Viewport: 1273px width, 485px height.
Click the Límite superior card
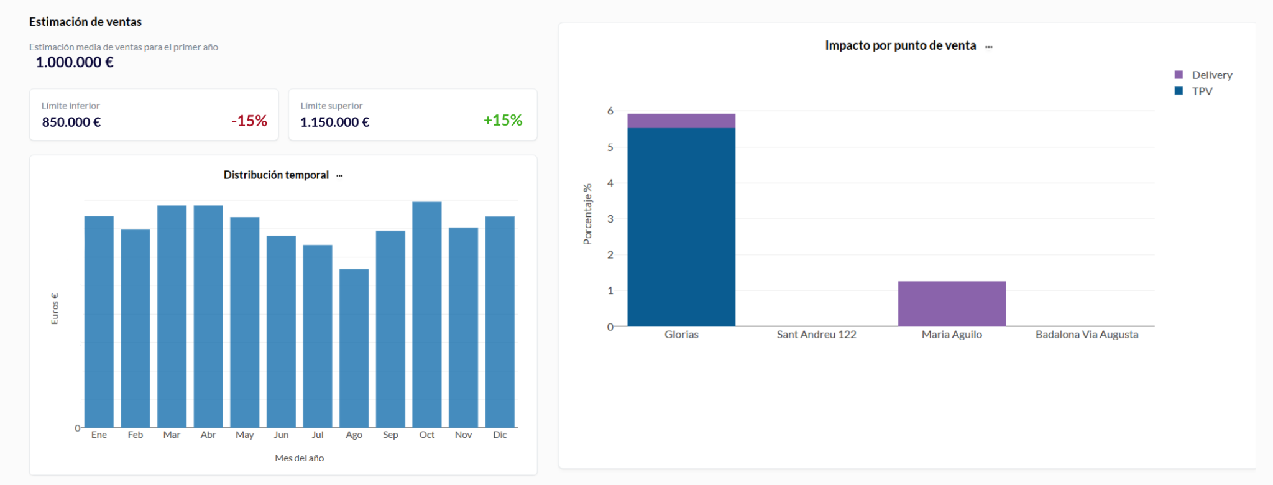(413, 115)
